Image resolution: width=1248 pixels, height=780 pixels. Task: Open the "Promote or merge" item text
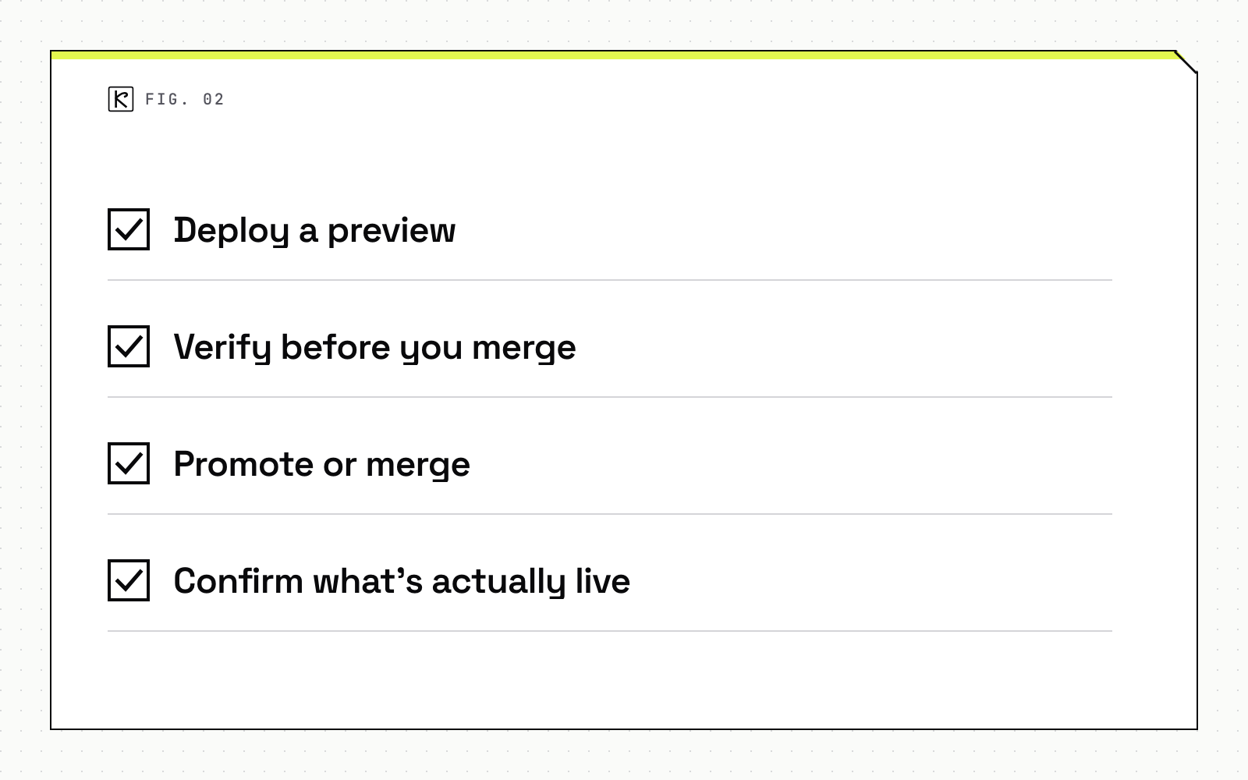(x=321, y=465)
